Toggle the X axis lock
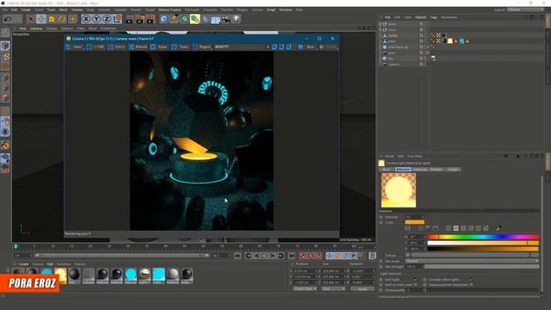The height and width of the screenshot is (310, 551). (x=86, y=19)
